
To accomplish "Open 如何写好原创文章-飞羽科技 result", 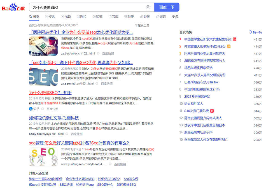I will click(54, 118).
